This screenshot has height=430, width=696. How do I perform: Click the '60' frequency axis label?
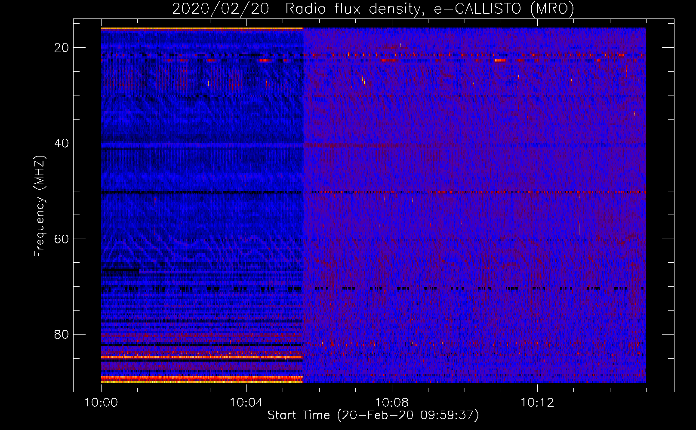click(x=62, y=239)
